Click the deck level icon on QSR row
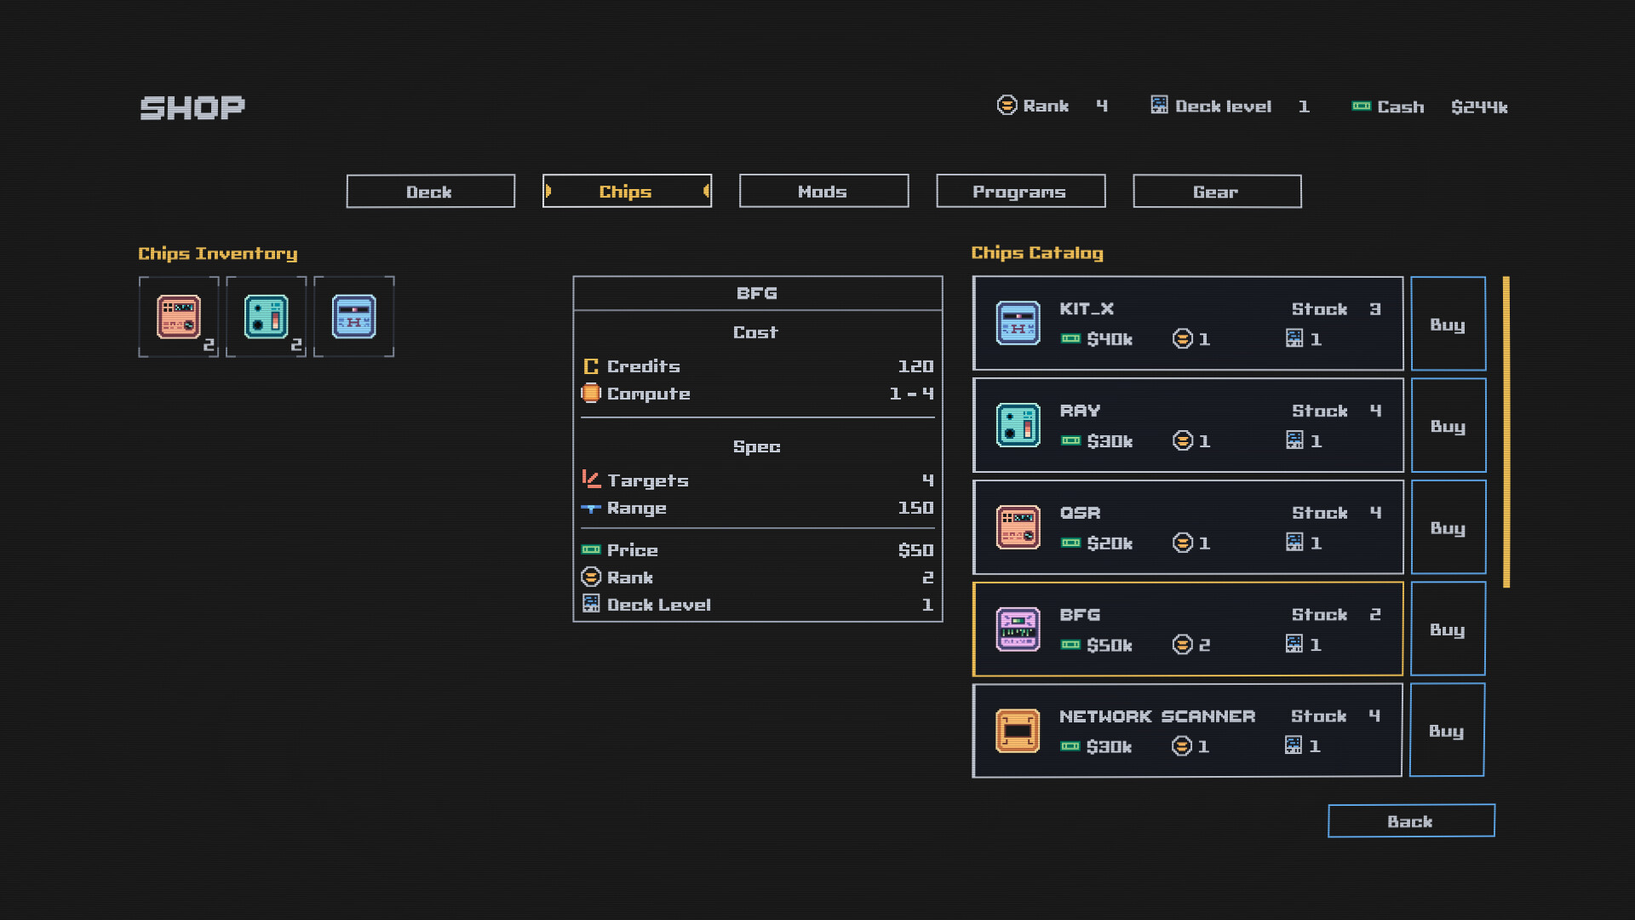The height and width of the screenshot is (920, 1635). click(x=1294, y=542)
